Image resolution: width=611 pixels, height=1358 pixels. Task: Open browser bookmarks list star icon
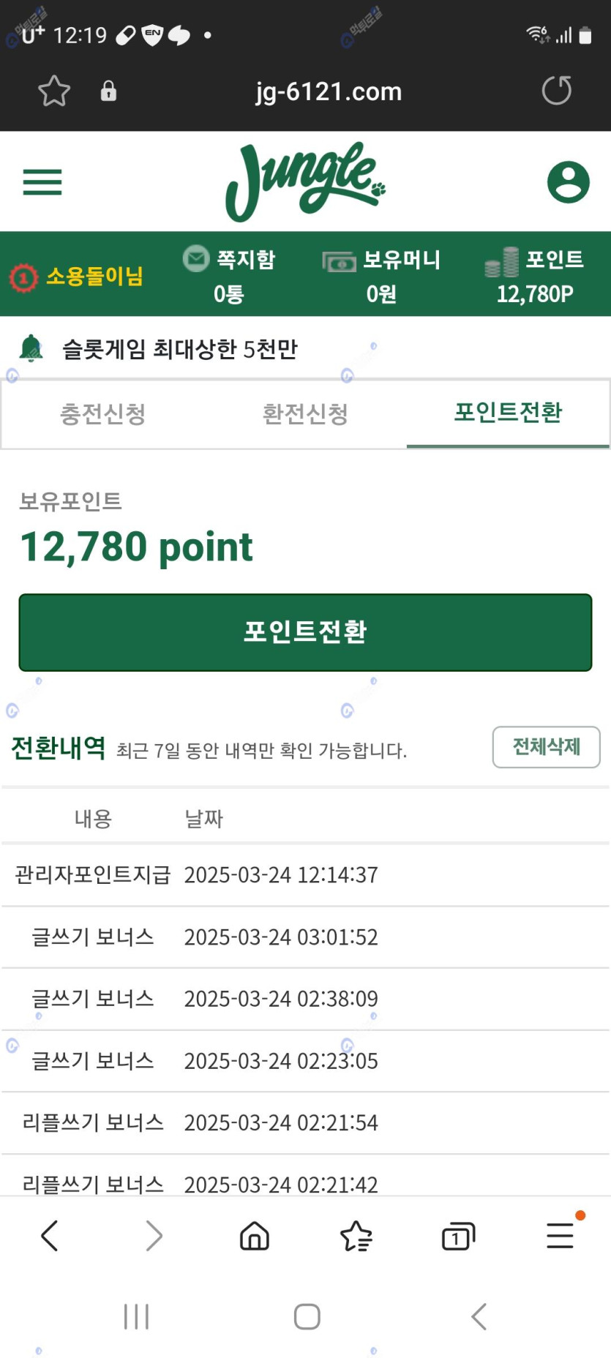point(356,1237)
